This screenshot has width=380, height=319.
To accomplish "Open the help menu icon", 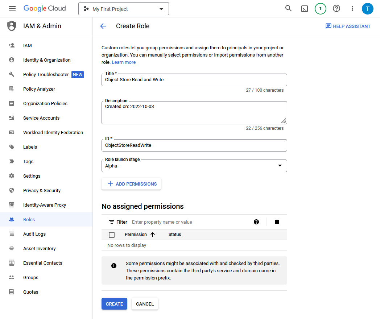I will (x=336, y=8).
